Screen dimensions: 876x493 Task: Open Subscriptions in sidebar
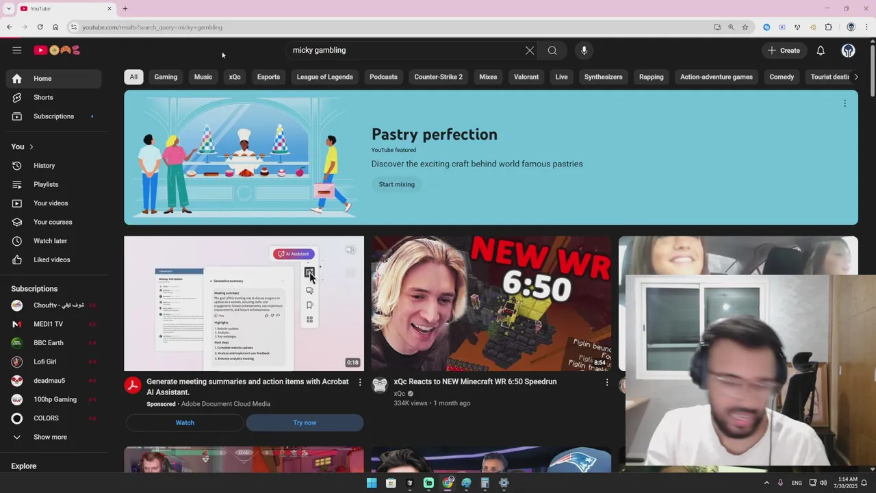coord(54,116)
